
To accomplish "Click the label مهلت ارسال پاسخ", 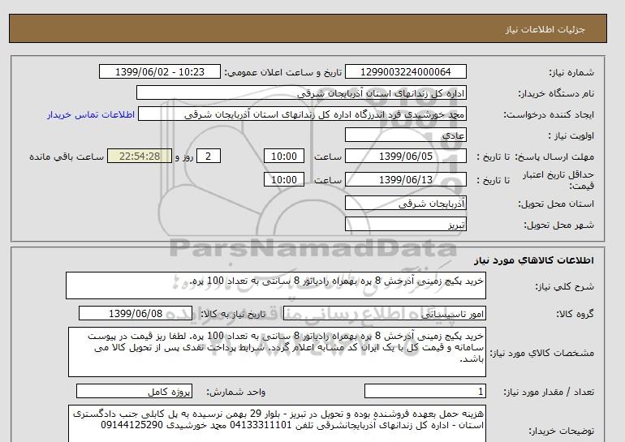I will coord(554,157).
